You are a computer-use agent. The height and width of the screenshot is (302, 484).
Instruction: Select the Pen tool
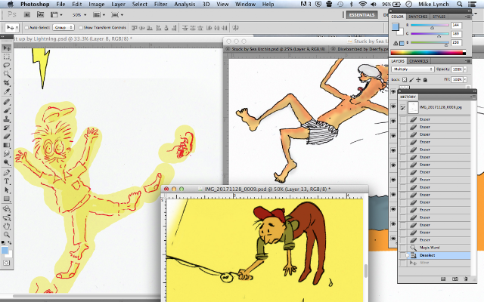pos(7,173)
